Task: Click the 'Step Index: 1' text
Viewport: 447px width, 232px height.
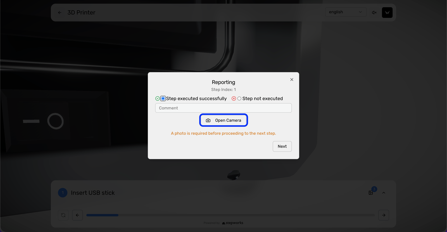Action: pyautogui.click(x=223, y=89)
